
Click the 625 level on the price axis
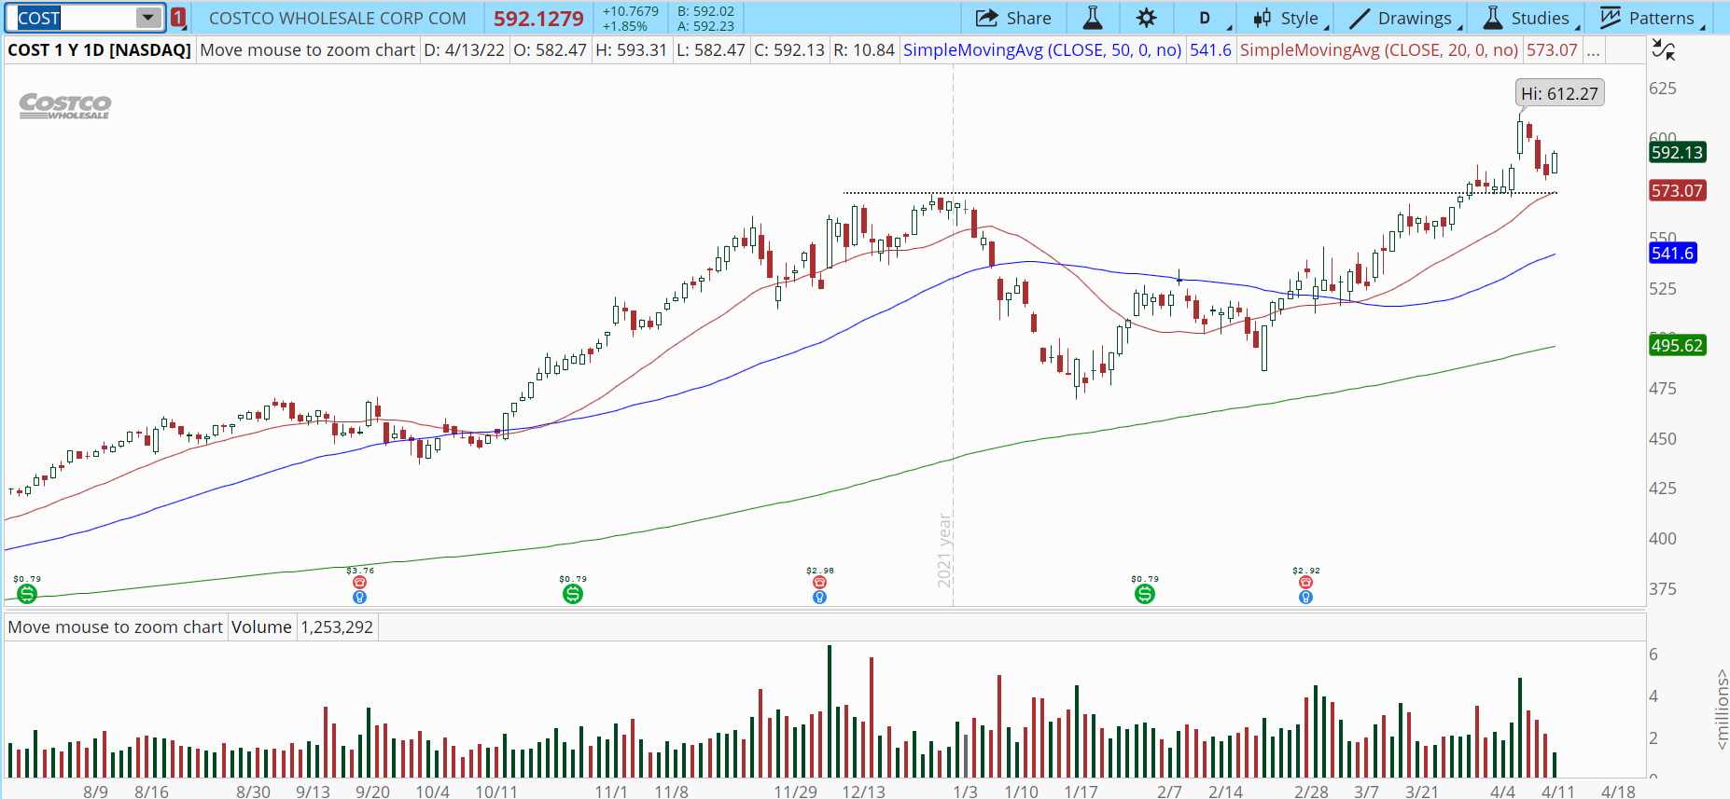1663,89
